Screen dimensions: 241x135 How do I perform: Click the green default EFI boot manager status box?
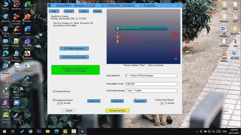[x=75, y=70]
